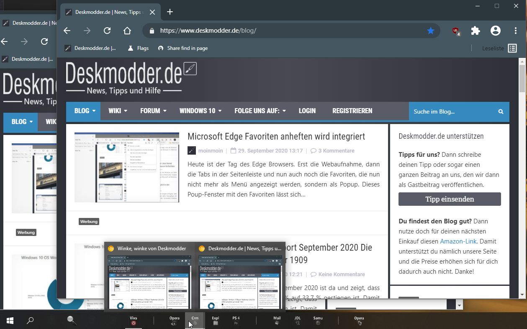Click the browser reload button

[107, 31]
